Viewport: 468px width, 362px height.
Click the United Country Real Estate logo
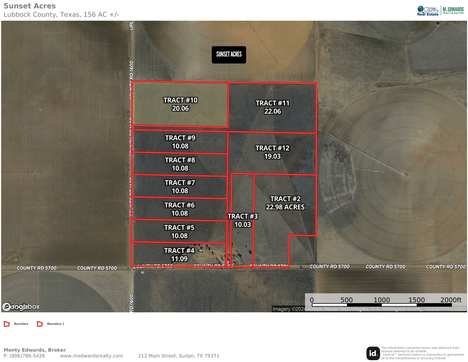pyautogui.click(x=428, y=11)
